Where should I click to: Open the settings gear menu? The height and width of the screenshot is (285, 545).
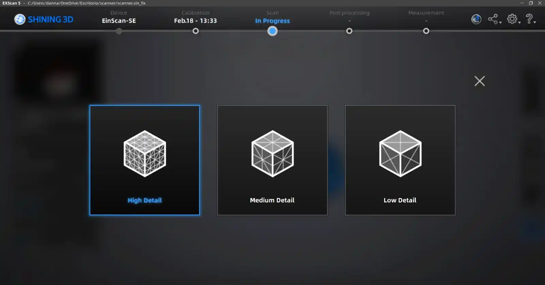pyautogui.click(x=514, y=19)
